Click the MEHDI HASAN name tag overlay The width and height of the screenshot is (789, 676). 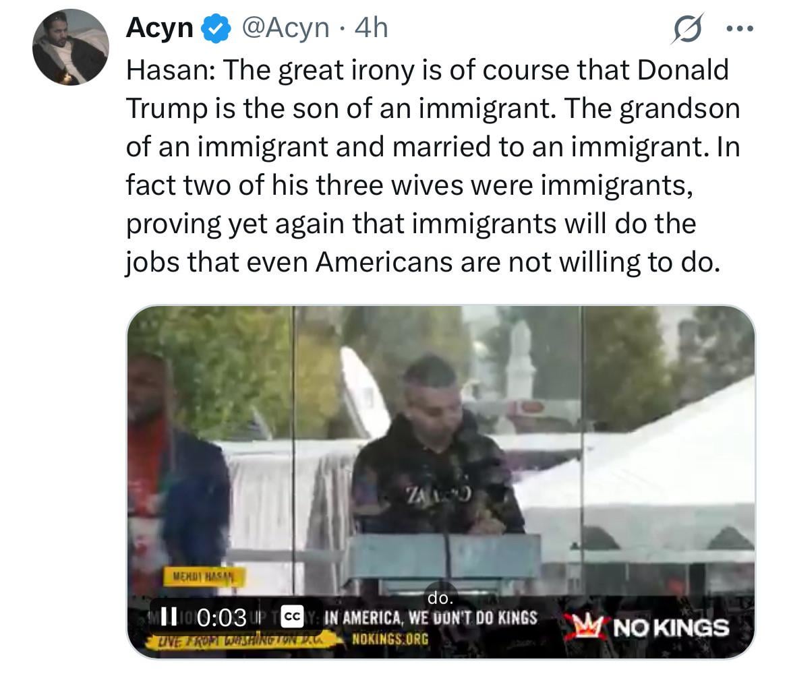(204, 576)
